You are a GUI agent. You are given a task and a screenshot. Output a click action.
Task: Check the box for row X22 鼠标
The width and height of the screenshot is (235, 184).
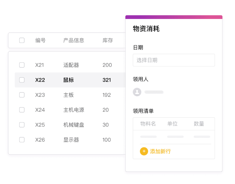pyautogui.click(x=22, y=80)
